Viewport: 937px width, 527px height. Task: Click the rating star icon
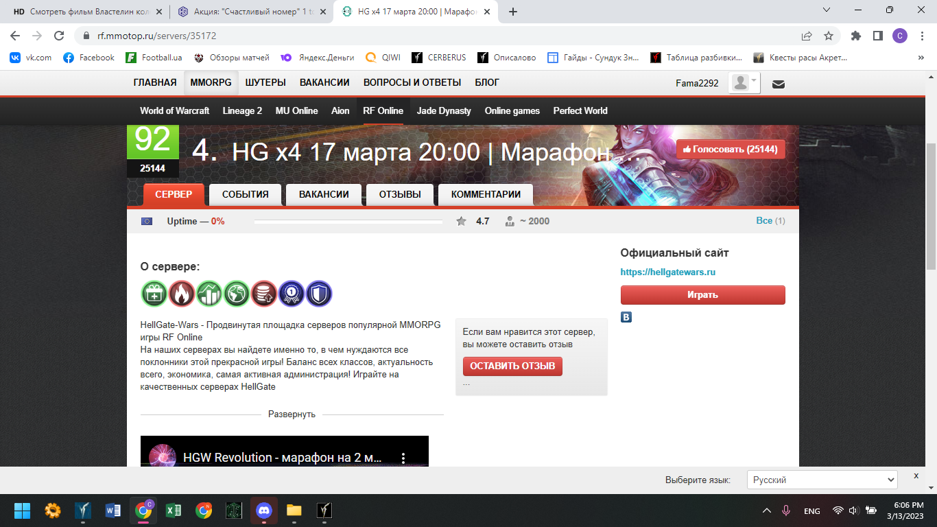tap(462, 221)
